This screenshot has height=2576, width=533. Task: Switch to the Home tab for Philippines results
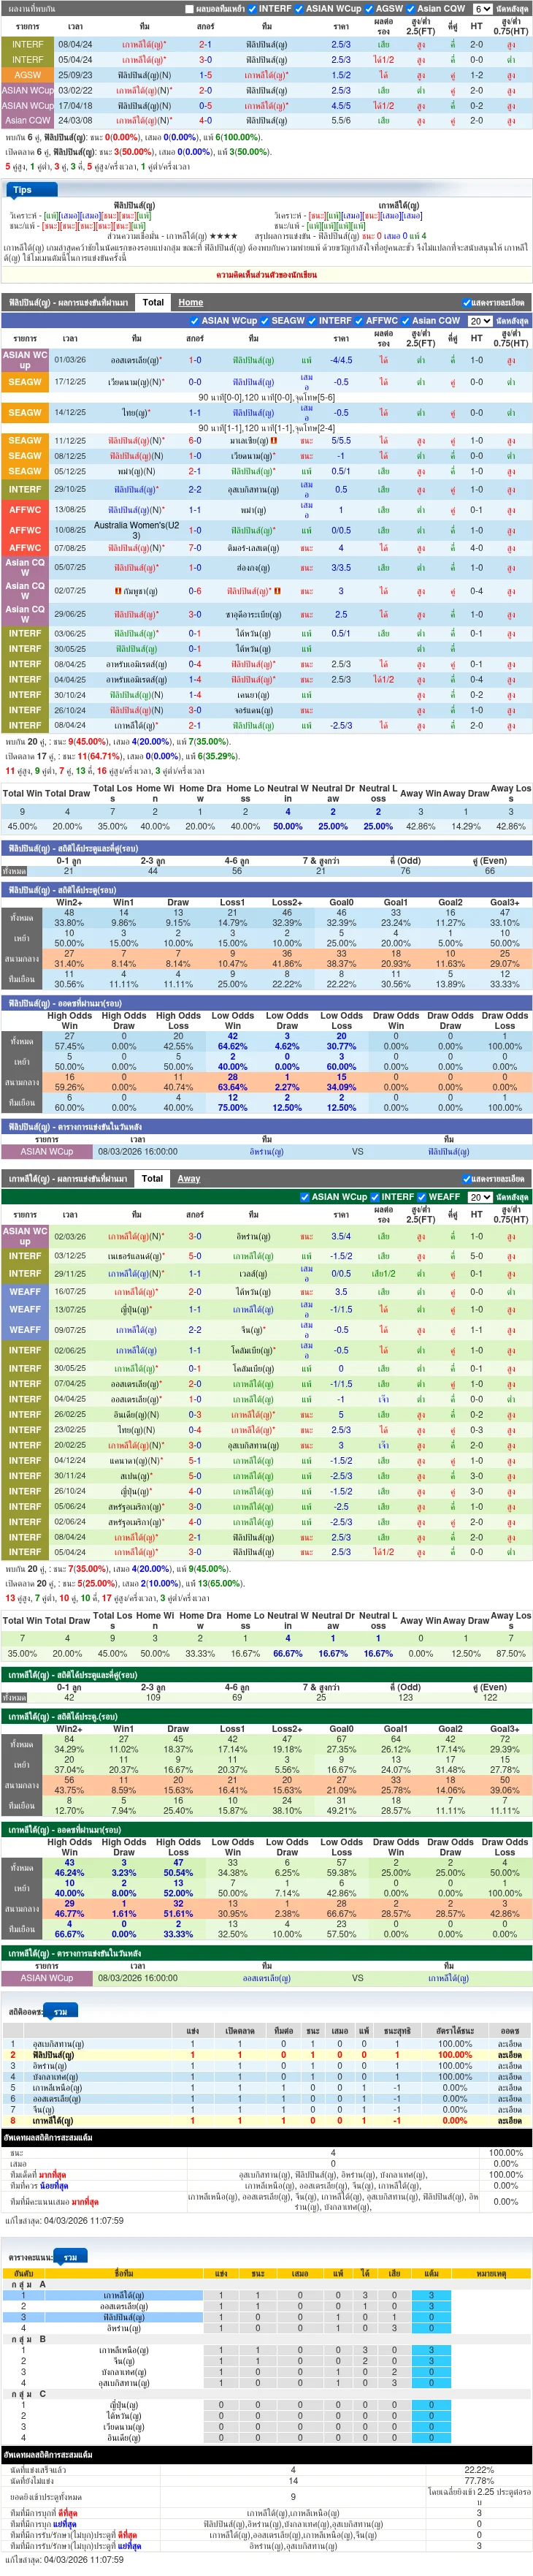click(x=191, y=302)
